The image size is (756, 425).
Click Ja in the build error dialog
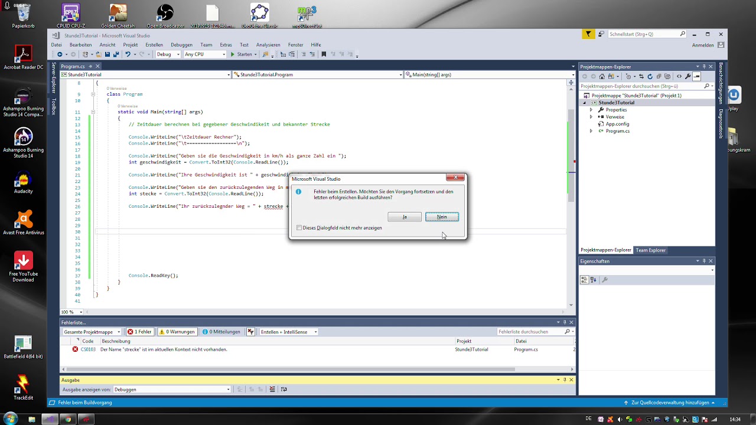[405, 217]
